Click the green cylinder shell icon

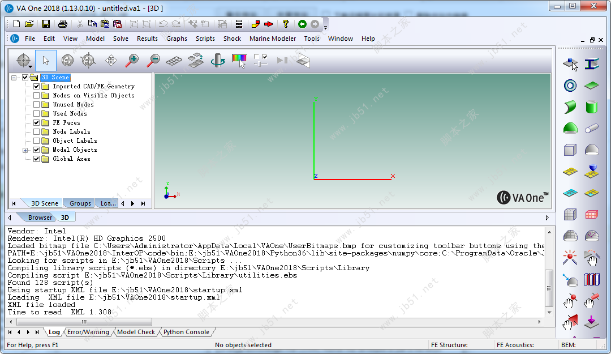592,106
